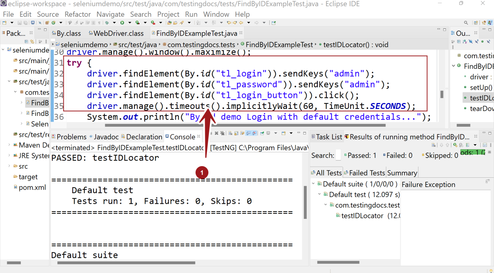Rerun the test with the green rerun icon
Screen dimensions: 494x273
click(x=454, y=145)
